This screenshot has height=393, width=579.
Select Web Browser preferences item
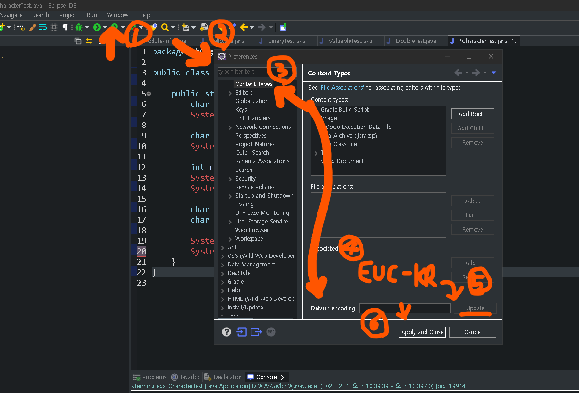click(252, 230)
